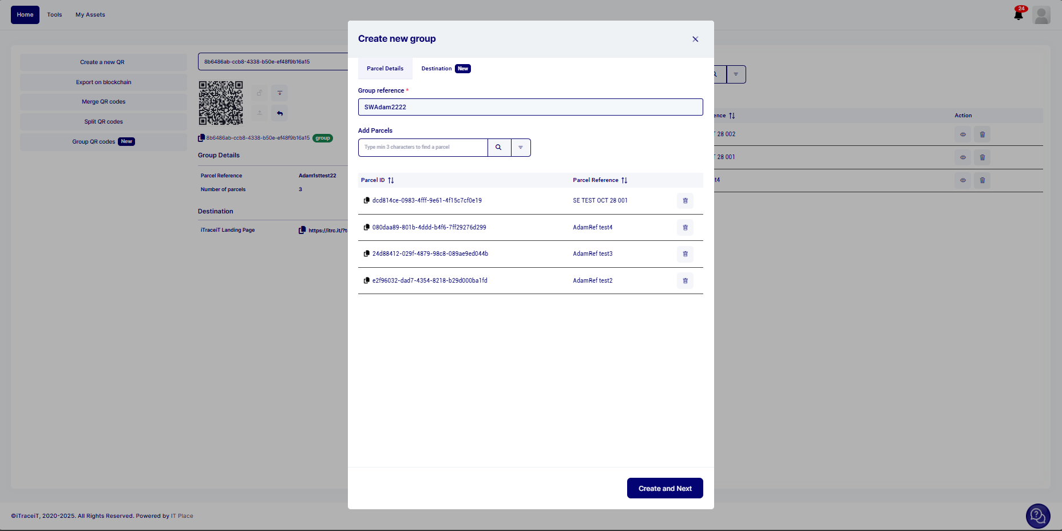Close the Create new group dialog
The height and width of the screenshot is (531, 1062).
pos(695,39)
